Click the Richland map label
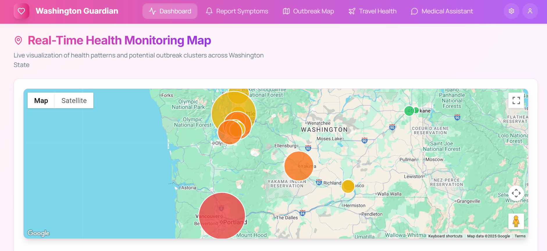 (332, 183)
